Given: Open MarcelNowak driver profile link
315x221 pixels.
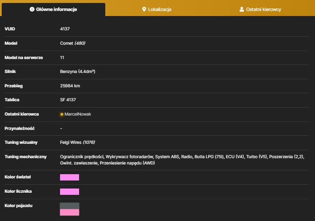Looking at the screenshot, I should [x=77, y=114].
